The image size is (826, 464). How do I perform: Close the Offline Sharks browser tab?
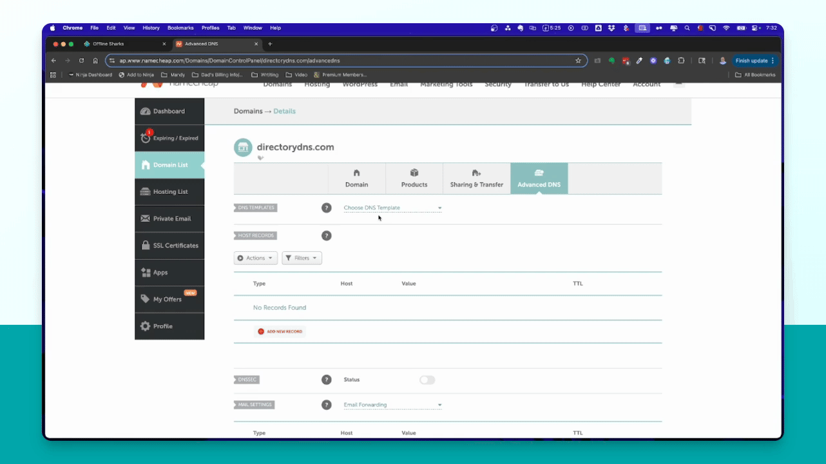[x=164, y=44]
